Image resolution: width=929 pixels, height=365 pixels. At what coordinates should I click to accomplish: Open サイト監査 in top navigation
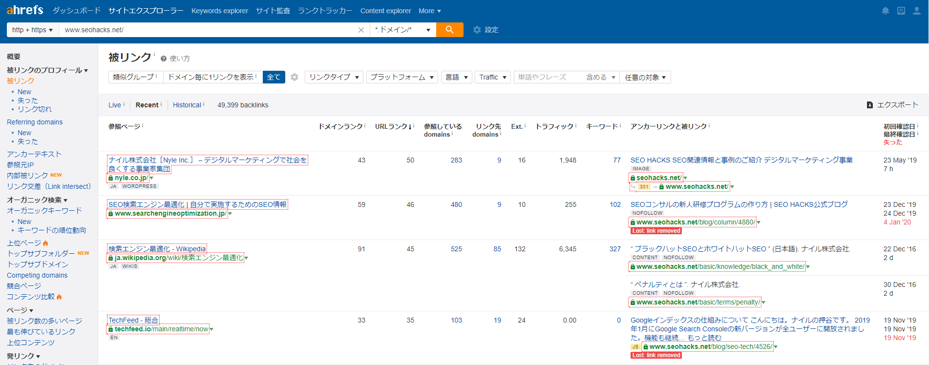[273, 11]
